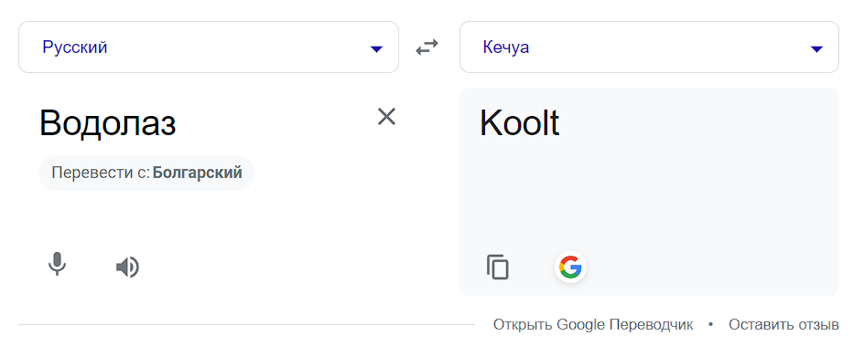Select the bold Болгарский language suggestion
Viewport: 864px width, 357px height.
[198, 173]
